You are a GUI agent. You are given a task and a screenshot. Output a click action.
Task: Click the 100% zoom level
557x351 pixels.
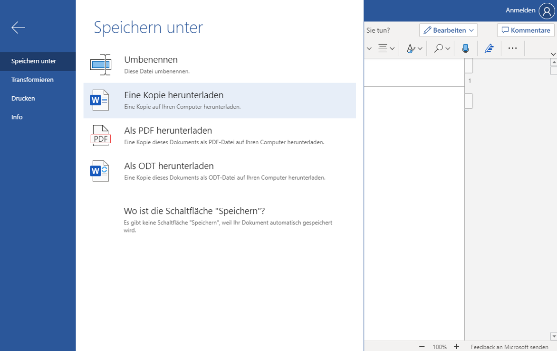pyautogui.click(x=440, y=347)
